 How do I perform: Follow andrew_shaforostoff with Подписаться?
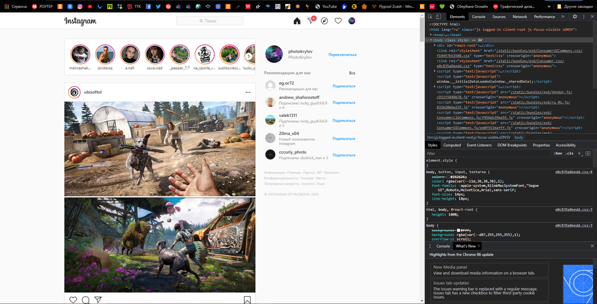[344, 102]
